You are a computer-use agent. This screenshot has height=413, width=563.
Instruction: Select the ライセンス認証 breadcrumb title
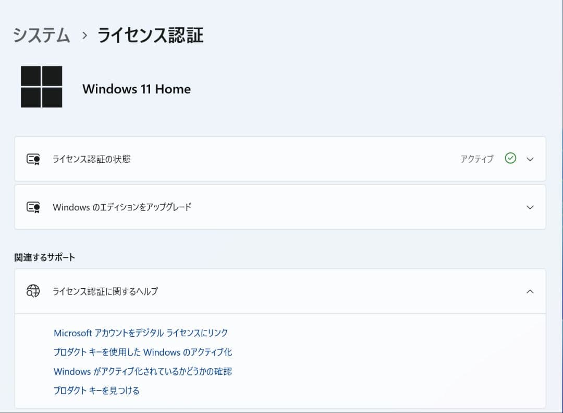click(150, 36)
